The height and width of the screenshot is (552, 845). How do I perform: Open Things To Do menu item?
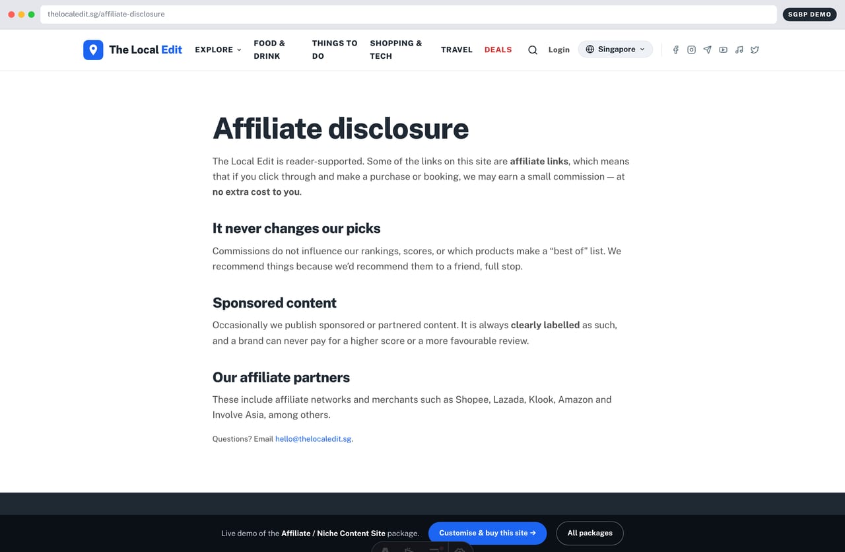pos(335,50)
